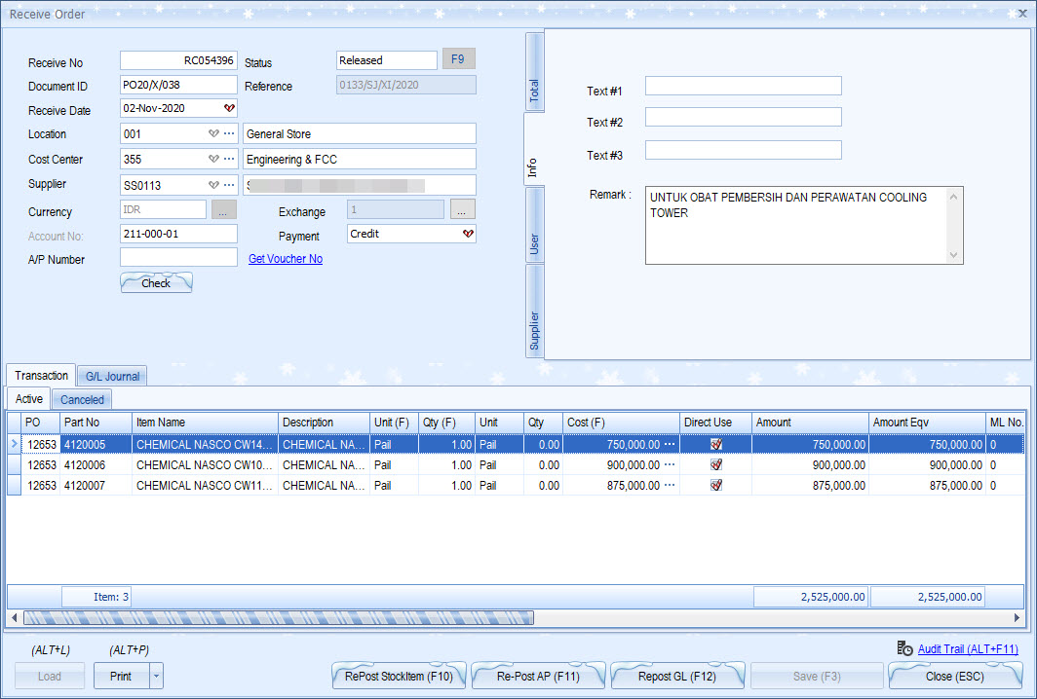Click the Cost Center lookup ellipsis icon
Screen dimensions: 1037x699
[x=229, y=159]
